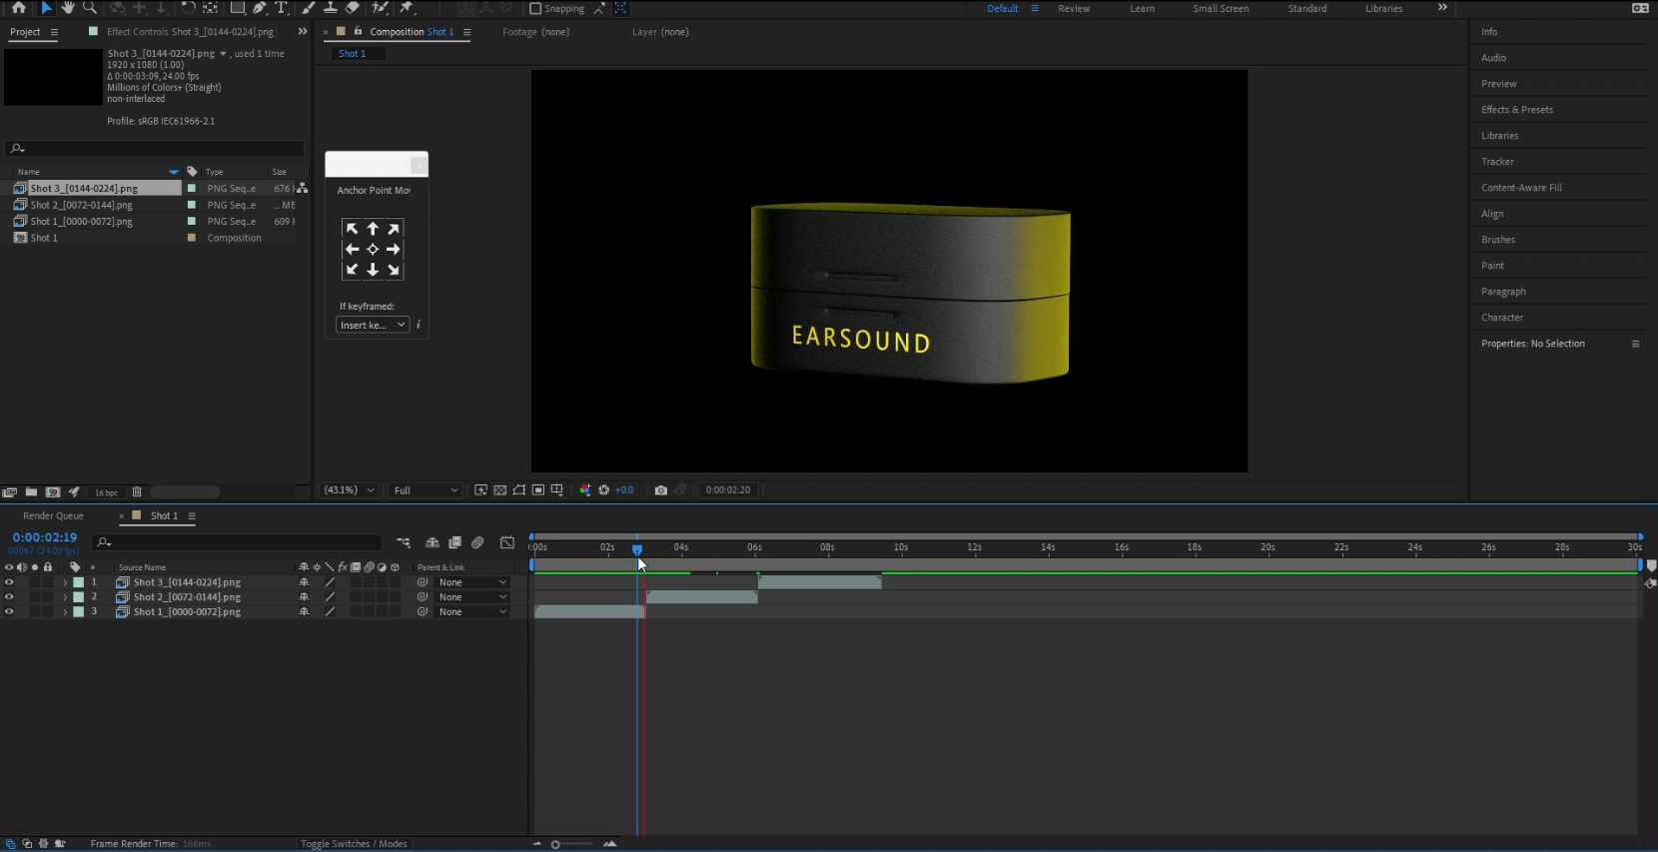Screen dimensions: 1658x852
Task: Switch to the Small Screen workspace
Action: 1221,8
